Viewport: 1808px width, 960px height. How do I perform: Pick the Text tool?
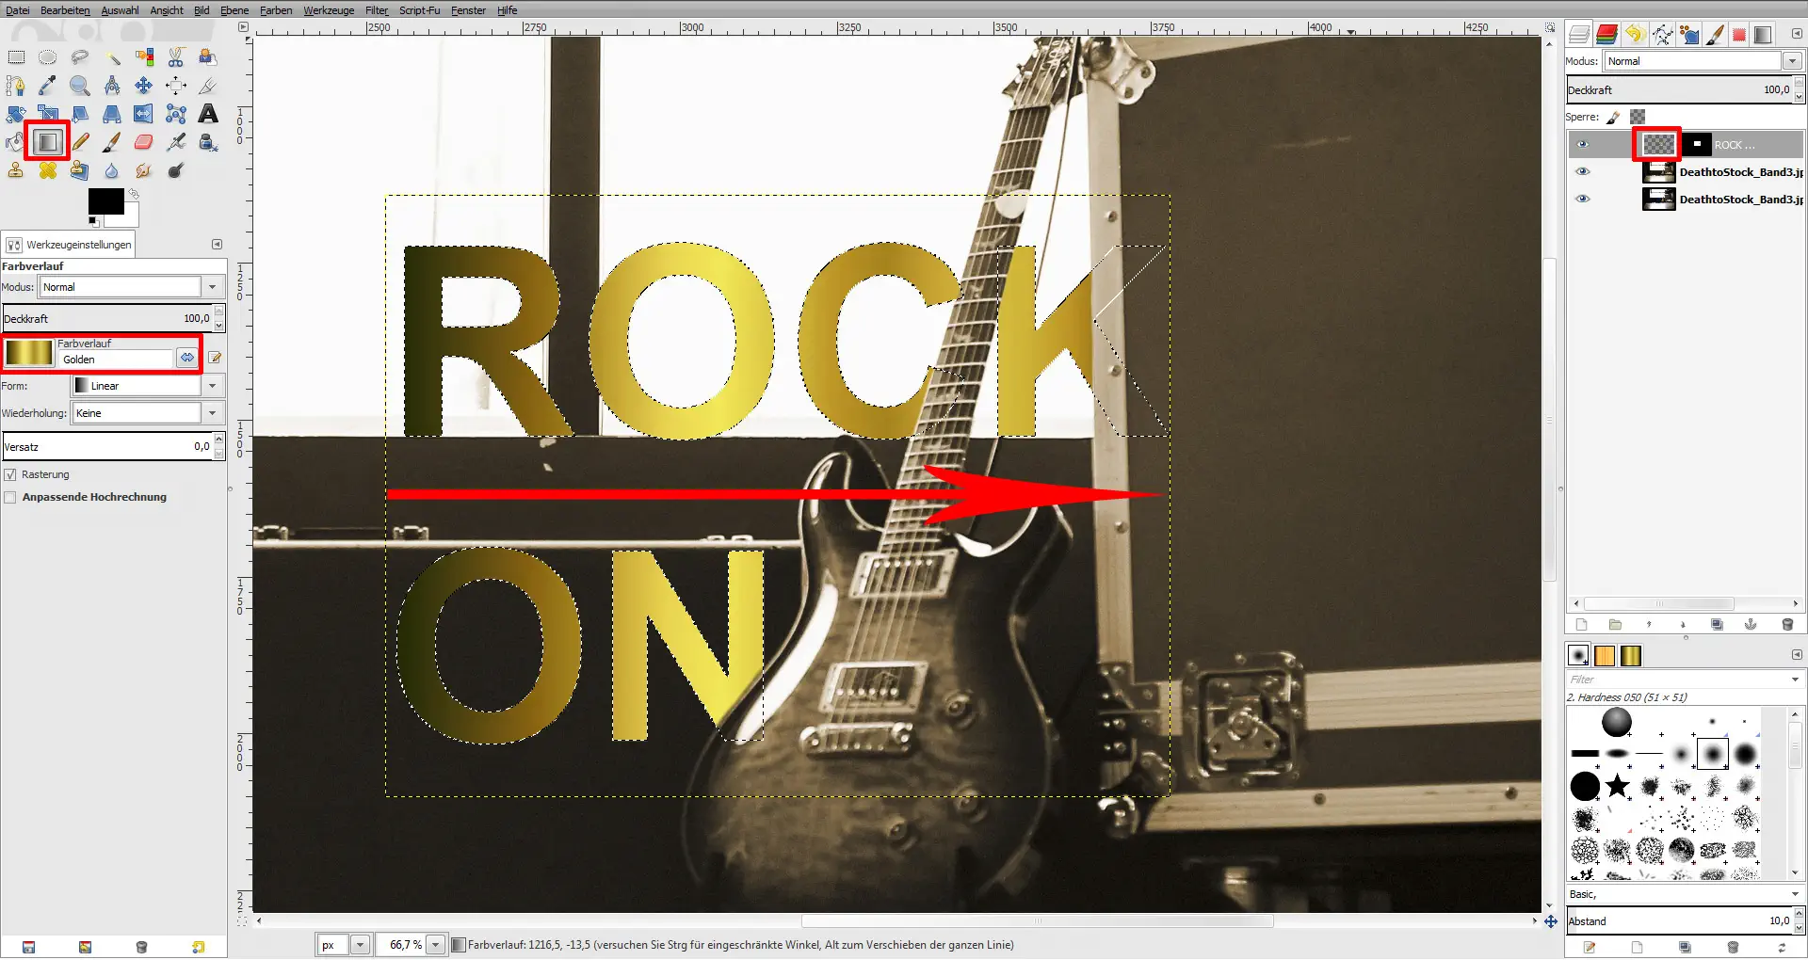(x=208, y=114)
